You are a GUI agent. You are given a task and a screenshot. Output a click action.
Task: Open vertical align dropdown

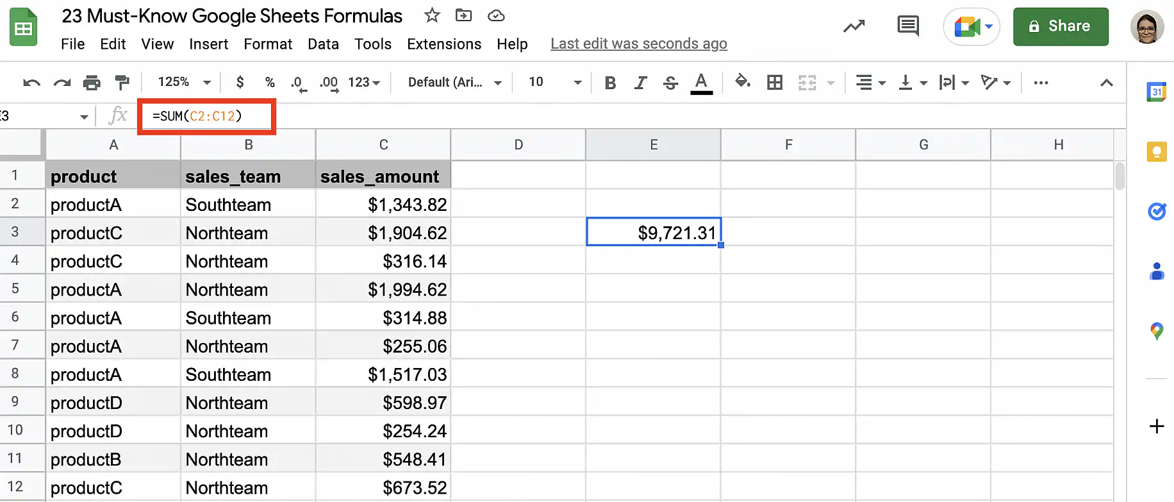point(913,82)
